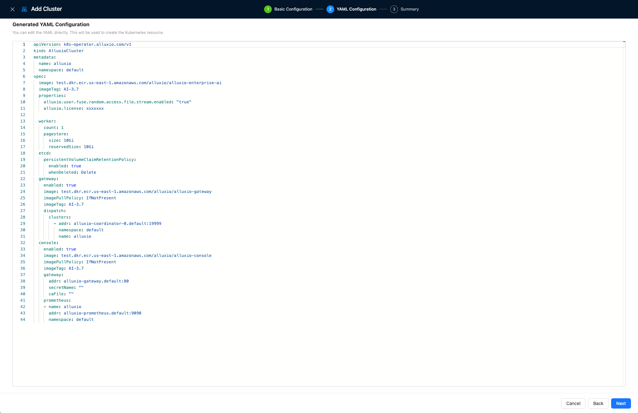Screen dimensions: 638x413
Task: Click the blue step 2 circle icon
Action: click(330, 9)
